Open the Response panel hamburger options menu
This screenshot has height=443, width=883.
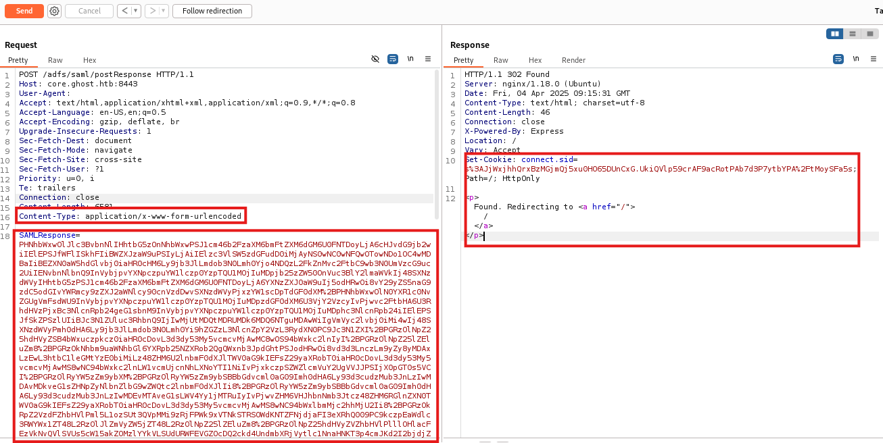click(874, 59)
